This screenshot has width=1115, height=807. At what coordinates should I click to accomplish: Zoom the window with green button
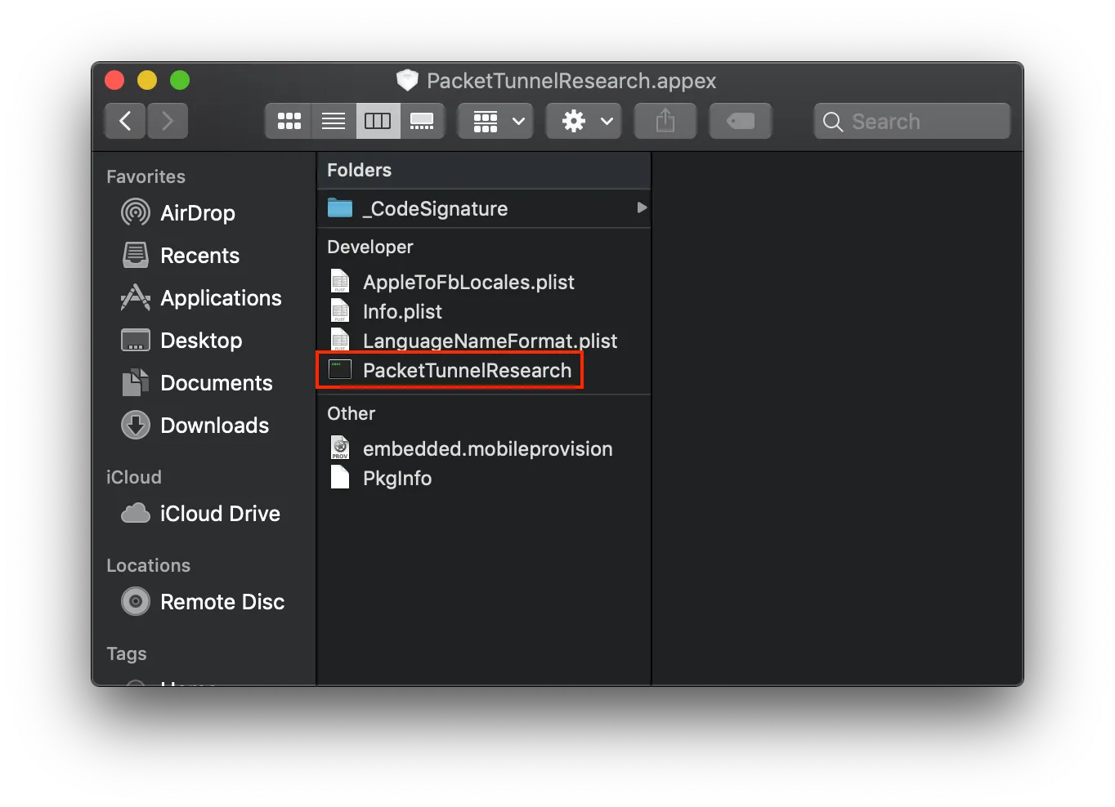[x=180, y=80]
